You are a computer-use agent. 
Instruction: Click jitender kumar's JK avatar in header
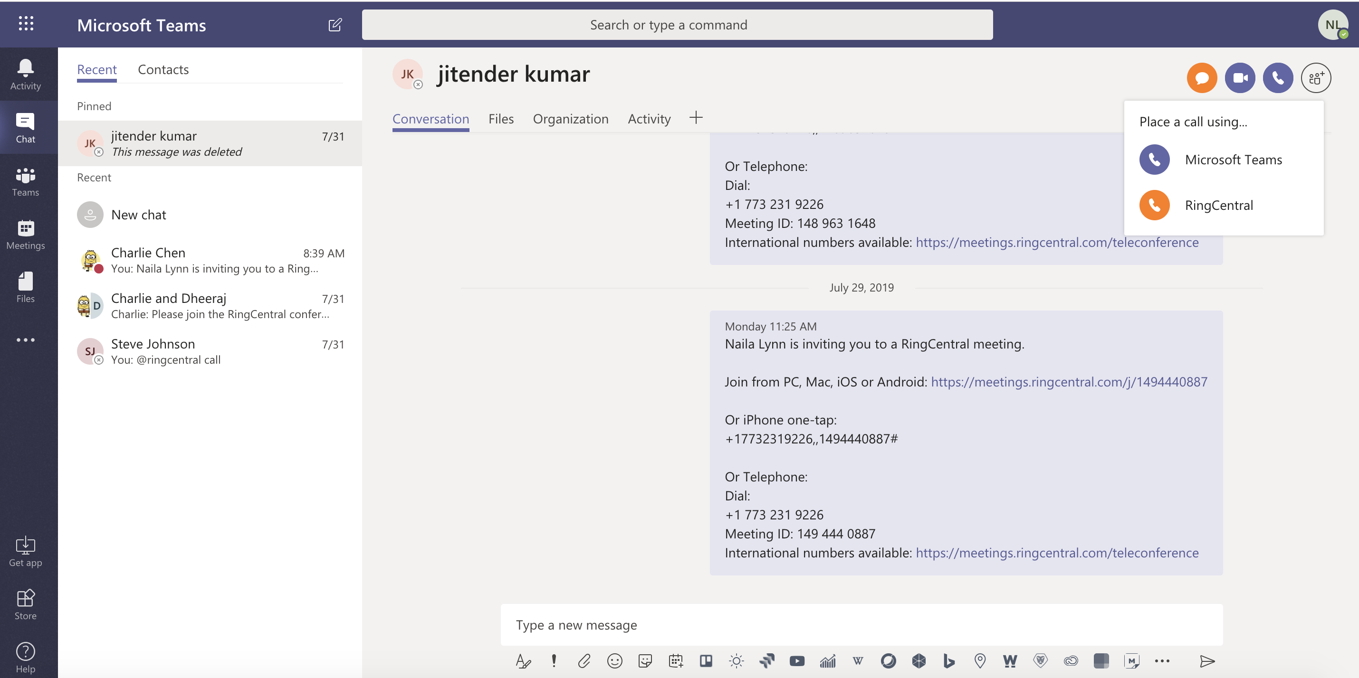point(407,75)
